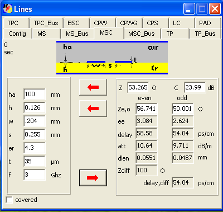Switch to the TP tab

[175, 34]
